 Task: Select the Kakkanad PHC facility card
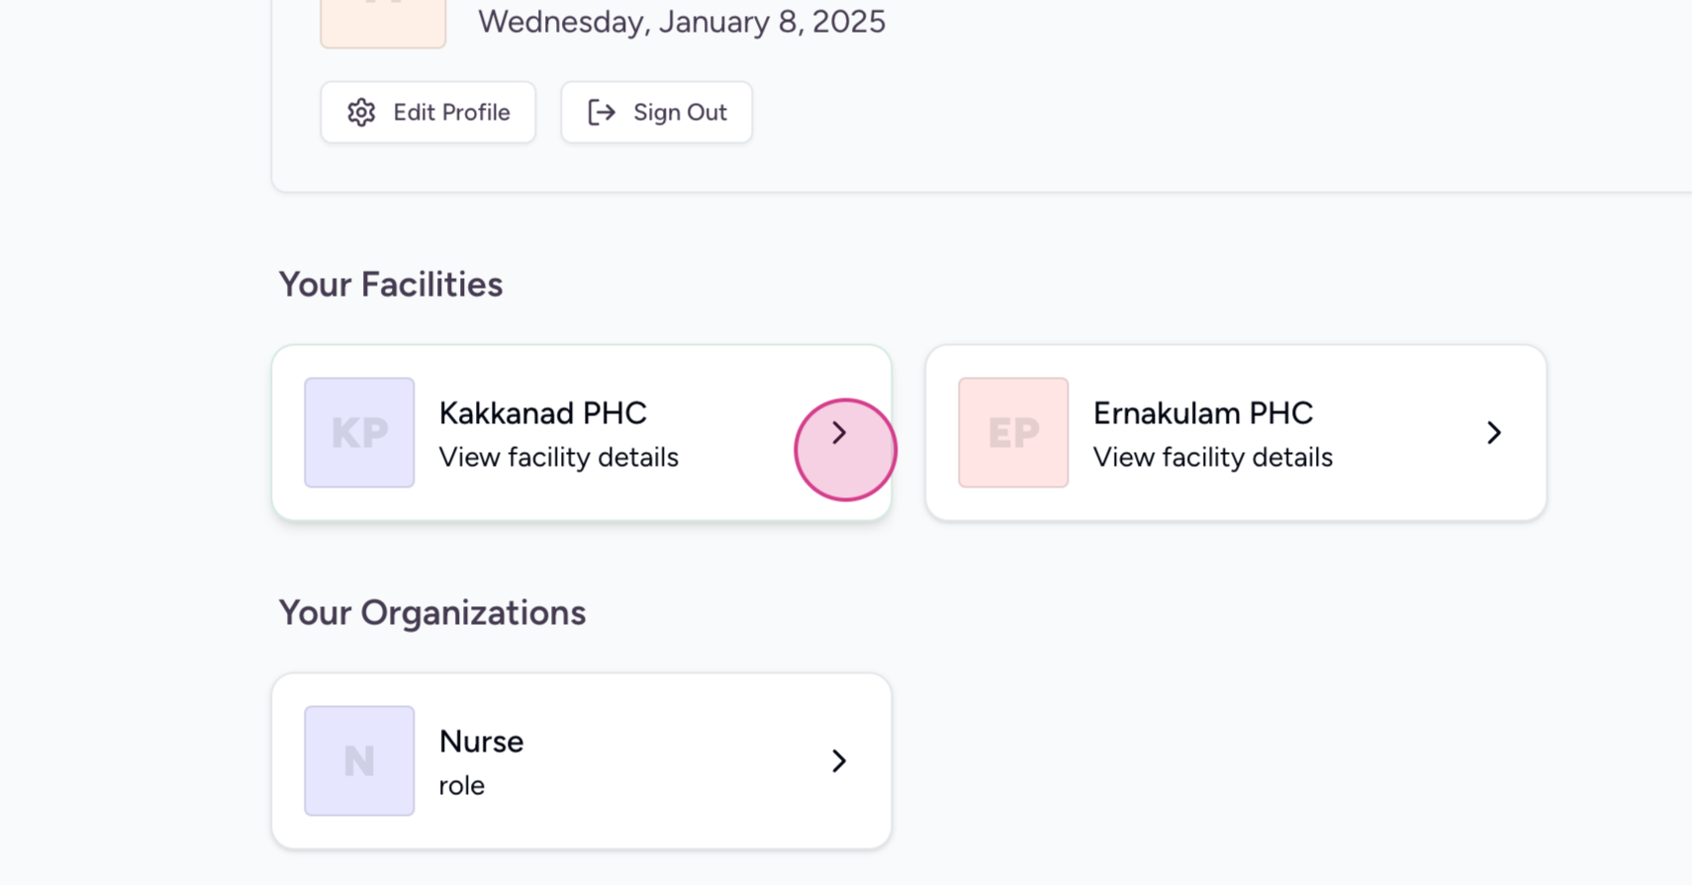click(581, 432)
